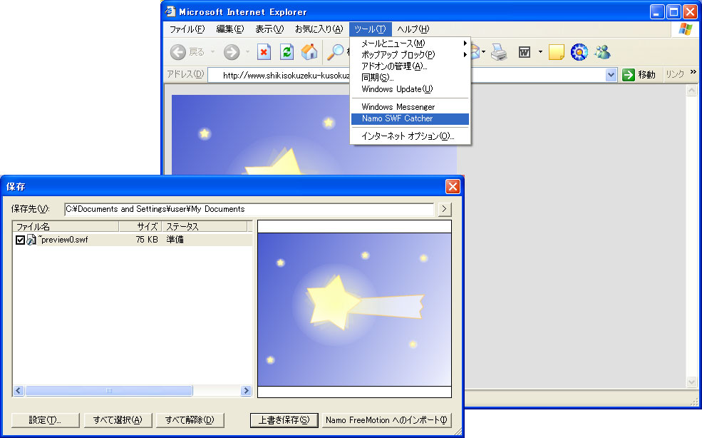Open the address bar dropdown arrow
The width and height of the screenshot is (702, 438).
click(x=611, y=75)
